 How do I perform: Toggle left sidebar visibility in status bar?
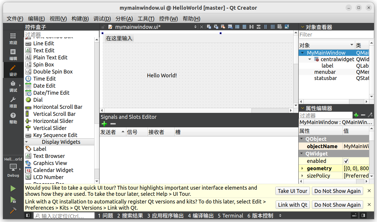(x=28, y=216)
